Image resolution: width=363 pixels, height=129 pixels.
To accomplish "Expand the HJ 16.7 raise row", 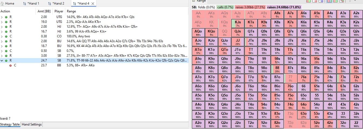I will 2,31.
